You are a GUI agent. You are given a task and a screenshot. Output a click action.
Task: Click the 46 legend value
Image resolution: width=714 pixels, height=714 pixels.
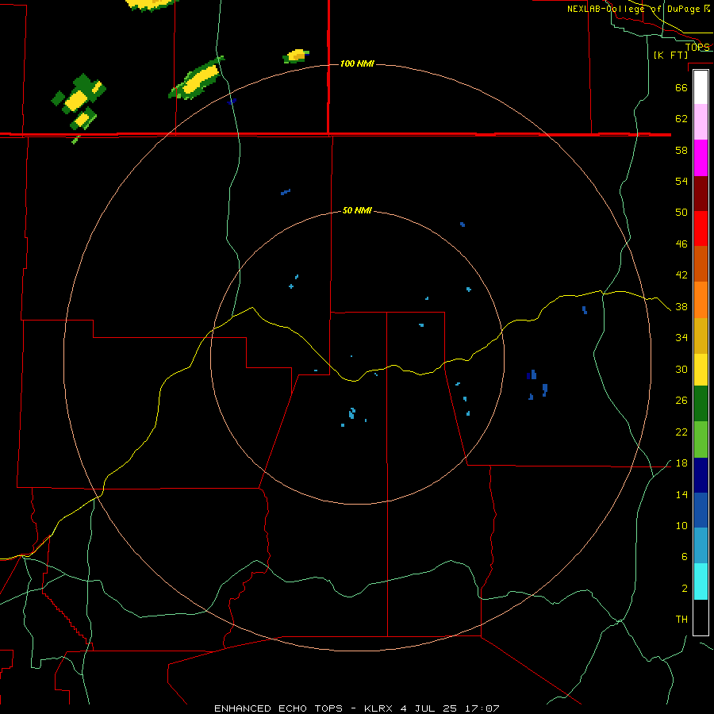pyautogui.click(x=681, y=244)
